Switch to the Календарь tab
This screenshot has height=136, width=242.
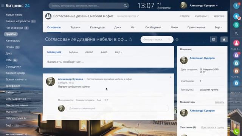pos(97,27)
